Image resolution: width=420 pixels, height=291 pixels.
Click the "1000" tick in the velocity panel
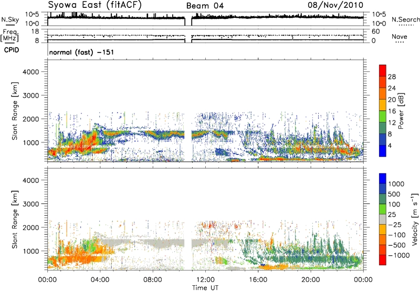click(31, 251)
